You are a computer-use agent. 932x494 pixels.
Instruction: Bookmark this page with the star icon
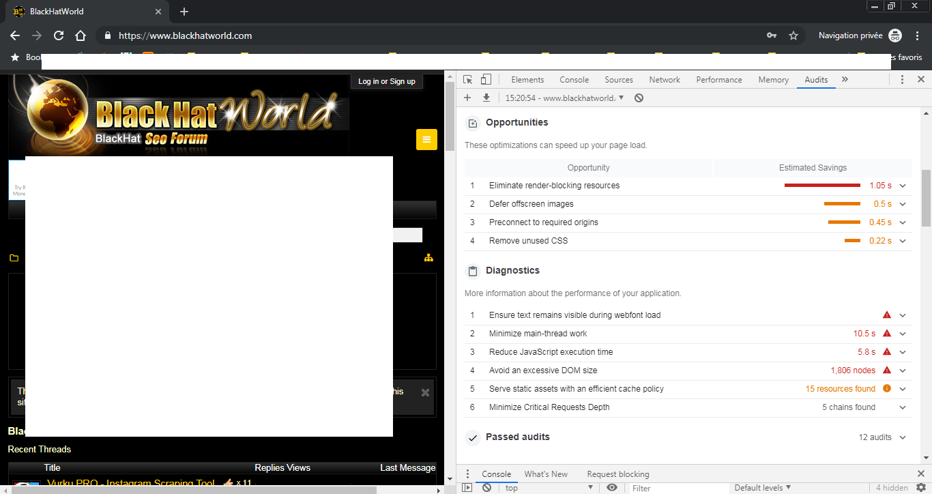(793, 35)
